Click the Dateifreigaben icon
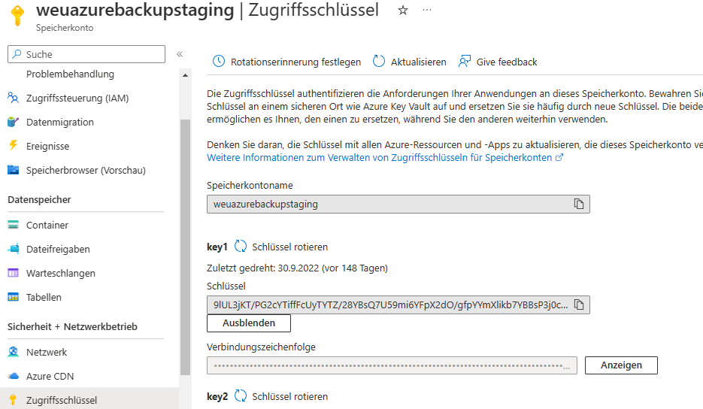 click(x=14, y=249)
